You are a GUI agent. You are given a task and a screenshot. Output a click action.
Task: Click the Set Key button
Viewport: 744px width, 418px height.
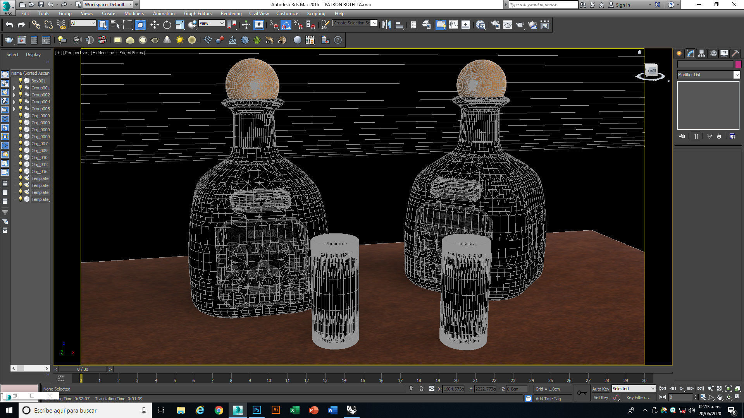click(601, 397)
